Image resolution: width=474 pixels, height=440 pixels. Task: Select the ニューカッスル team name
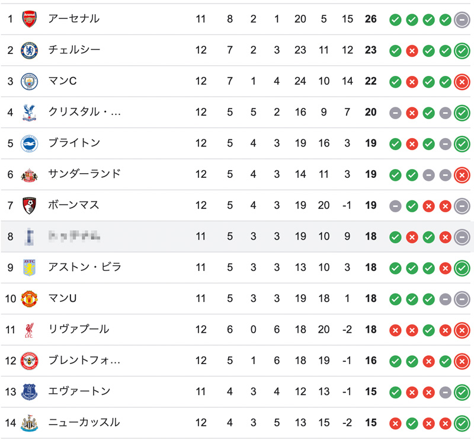click(x=84, y=422)
